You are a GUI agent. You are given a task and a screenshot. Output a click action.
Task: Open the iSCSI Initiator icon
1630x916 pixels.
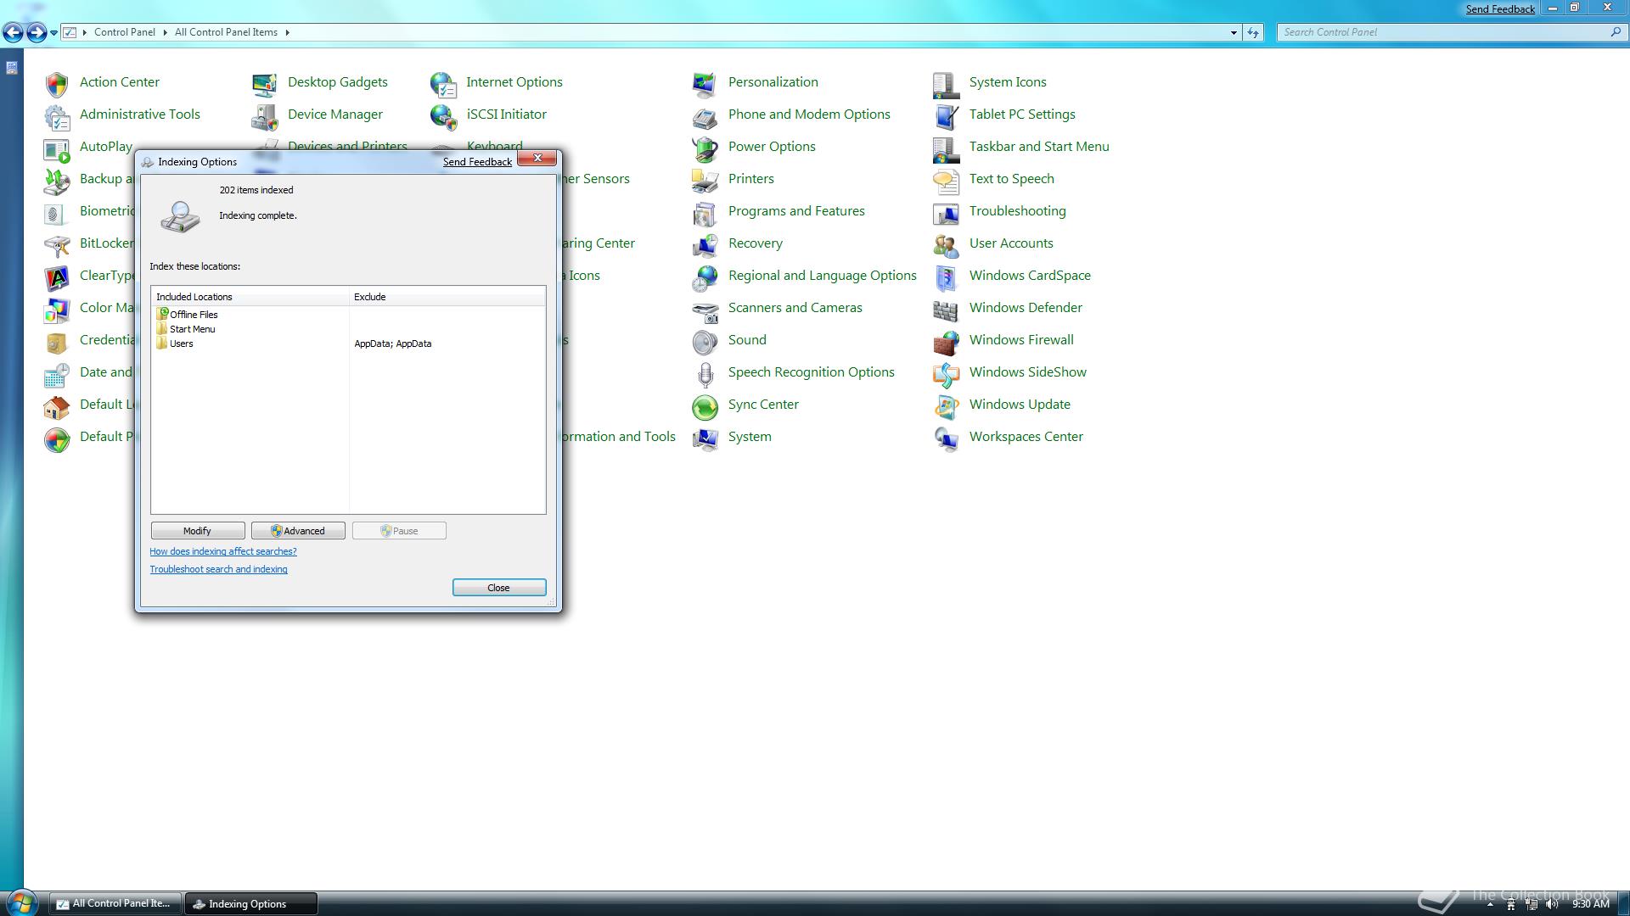(x=443, y=115)
